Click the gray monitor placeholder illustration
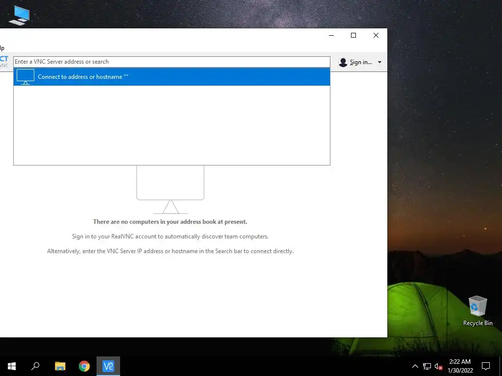The height and width of the screenshot is (376, 502). pyautogui.click(x=170, y=189)
